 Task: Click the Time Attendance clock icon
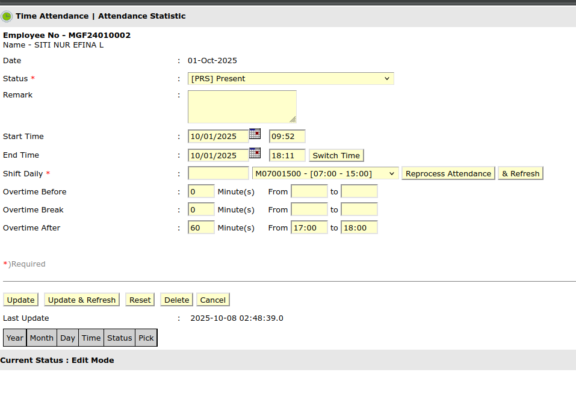click(x=7, y=16)
